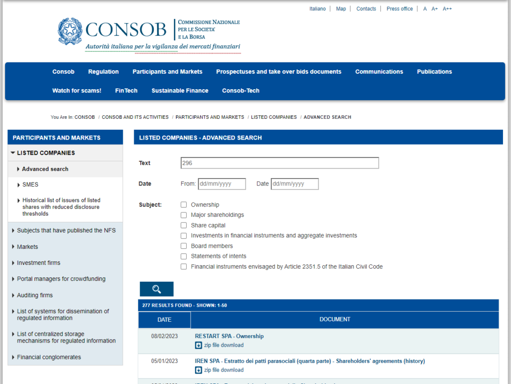Click the end Date field
The image size is (511, 384).
[x=294, y=184]
